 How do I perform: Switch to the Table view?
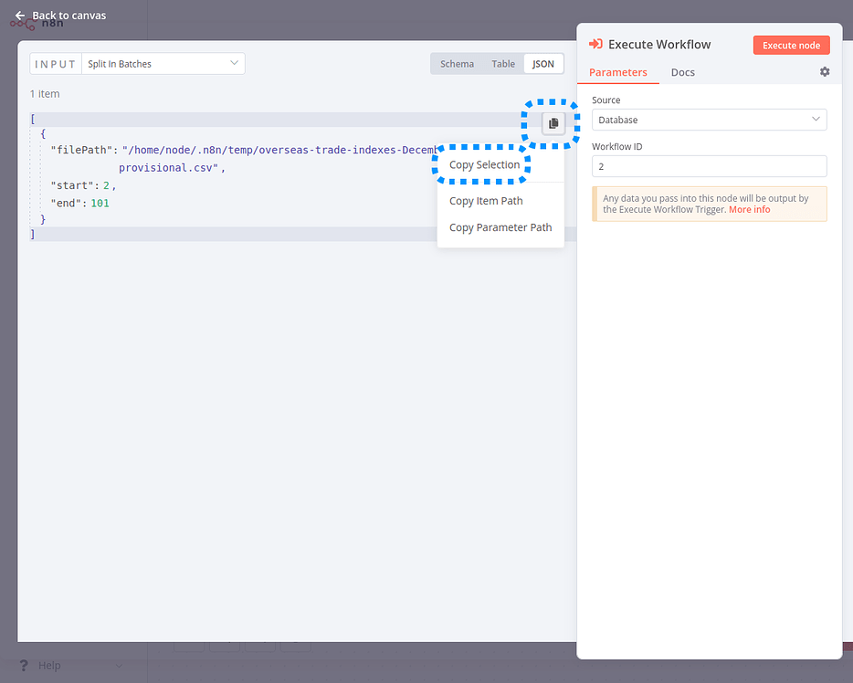(x=503, y=64)
